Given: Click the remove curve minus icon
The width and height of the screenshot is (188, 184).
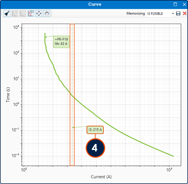Looking at the screenshot, I should (x=23, y=13).
